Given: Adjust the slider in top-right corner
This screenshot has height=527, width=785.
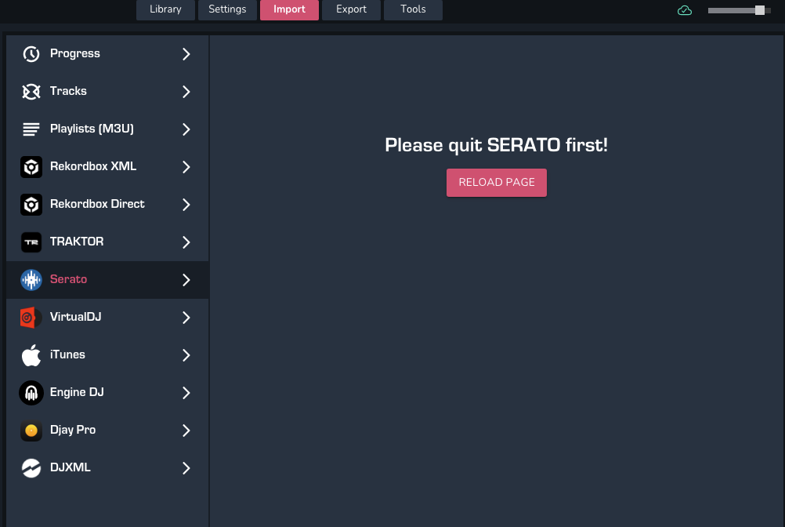Looking at the screenshot, I should (759, 10).
